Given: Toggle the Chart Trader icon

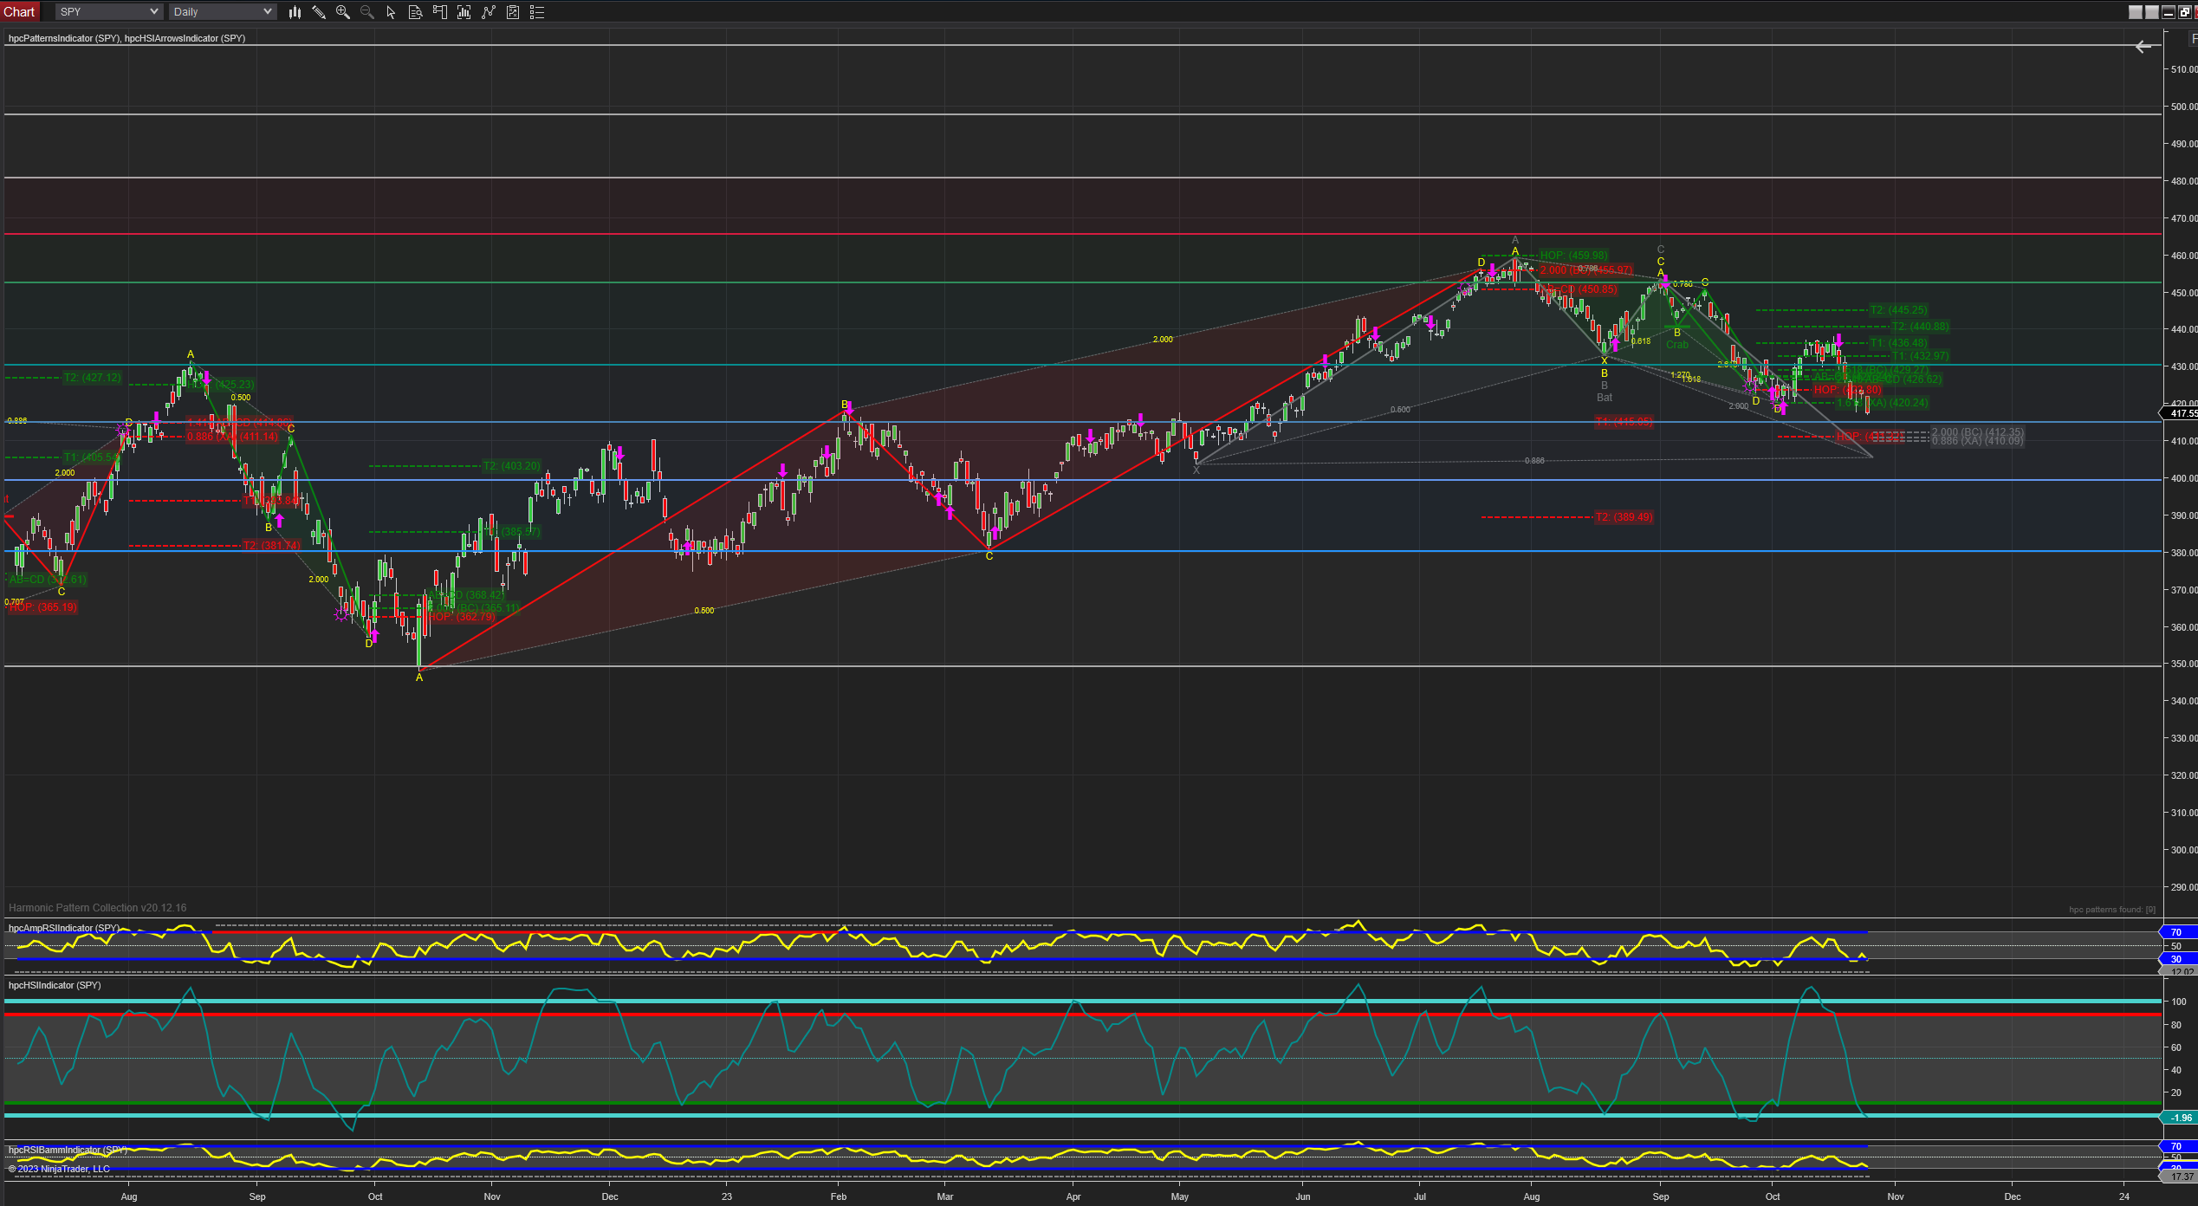Looking at the screenshot, I should pyautogui.click(x=439, y=12).
